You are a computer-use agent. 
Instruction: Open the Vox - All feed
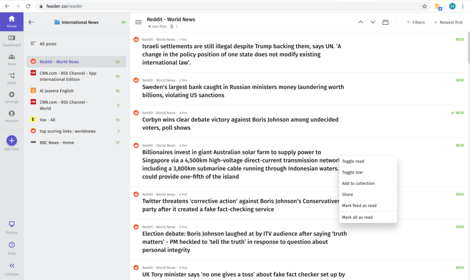(77, 120)
